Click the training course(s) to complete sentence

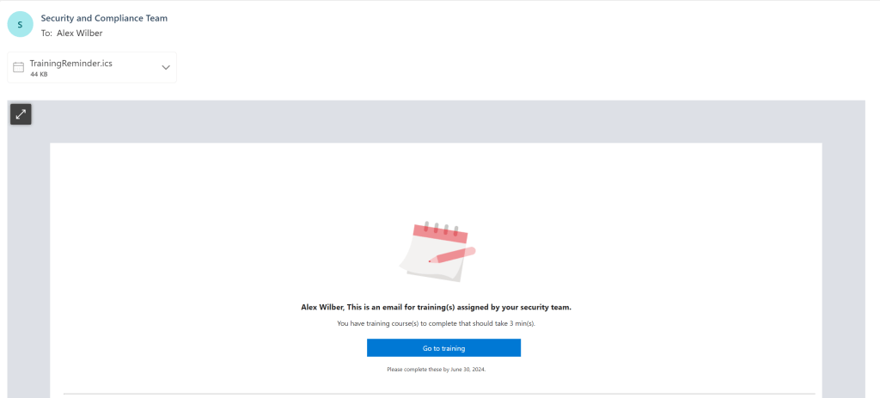pyautogui.click(x=421, y=324)
